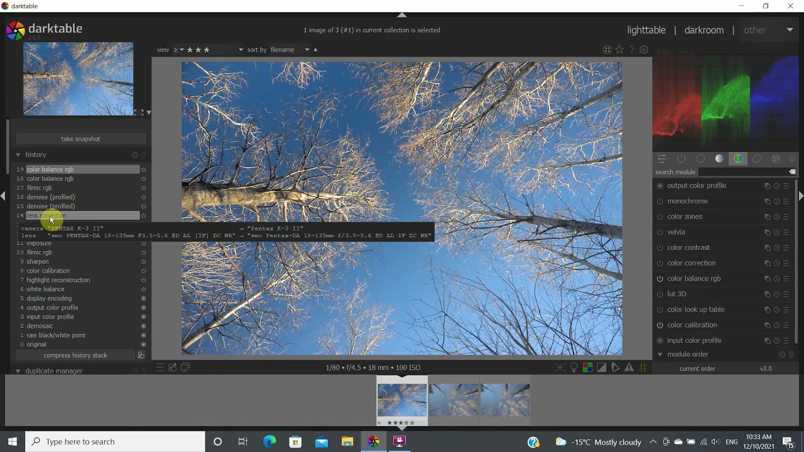Open online help question mark

[632, 50]
